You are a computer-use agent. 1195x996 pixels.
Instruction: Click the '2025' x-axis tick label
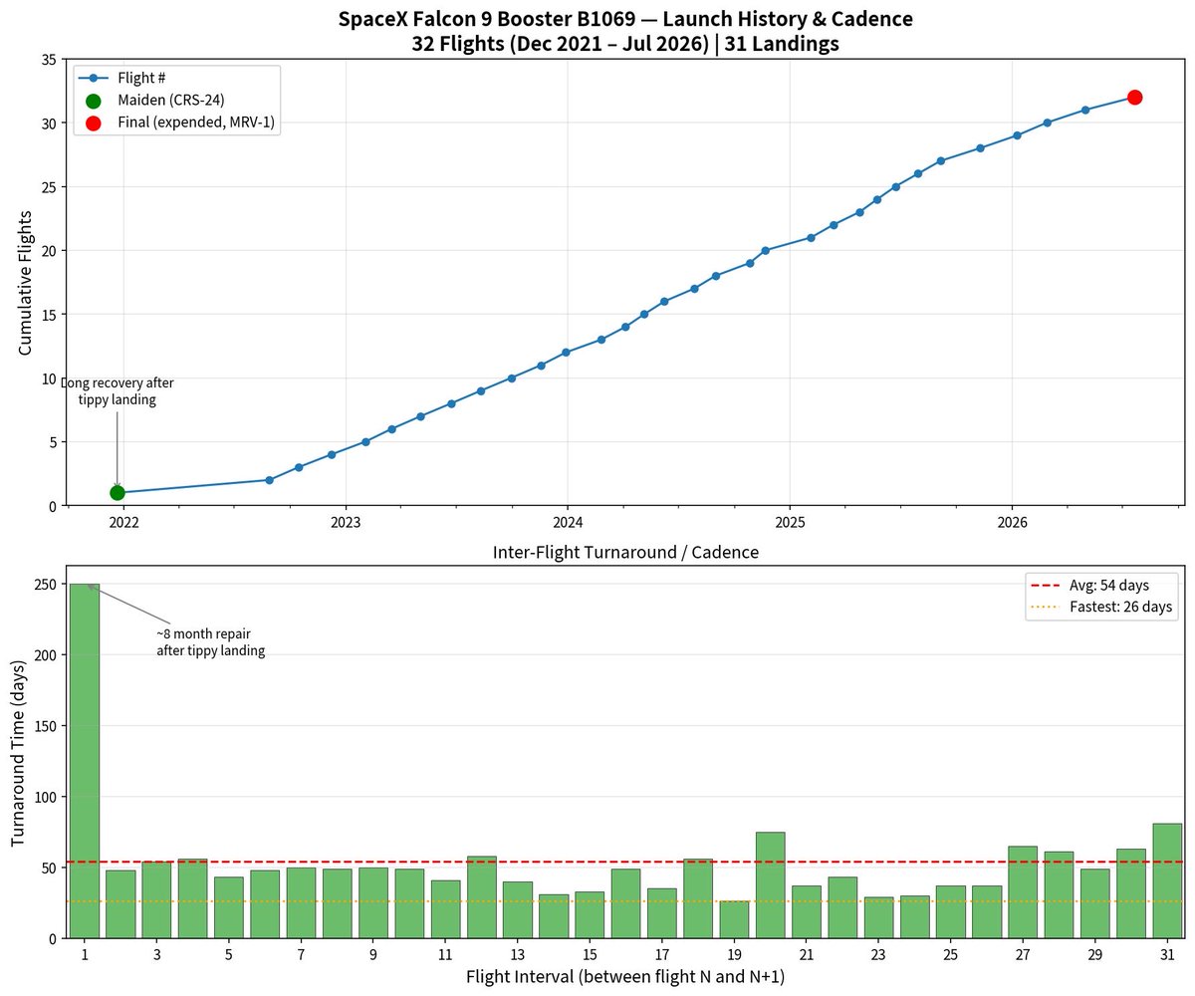point(791,524)
